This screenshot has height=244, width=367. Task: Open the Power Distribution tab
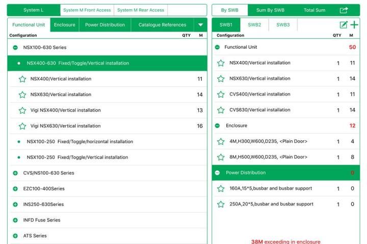(104, 25)
